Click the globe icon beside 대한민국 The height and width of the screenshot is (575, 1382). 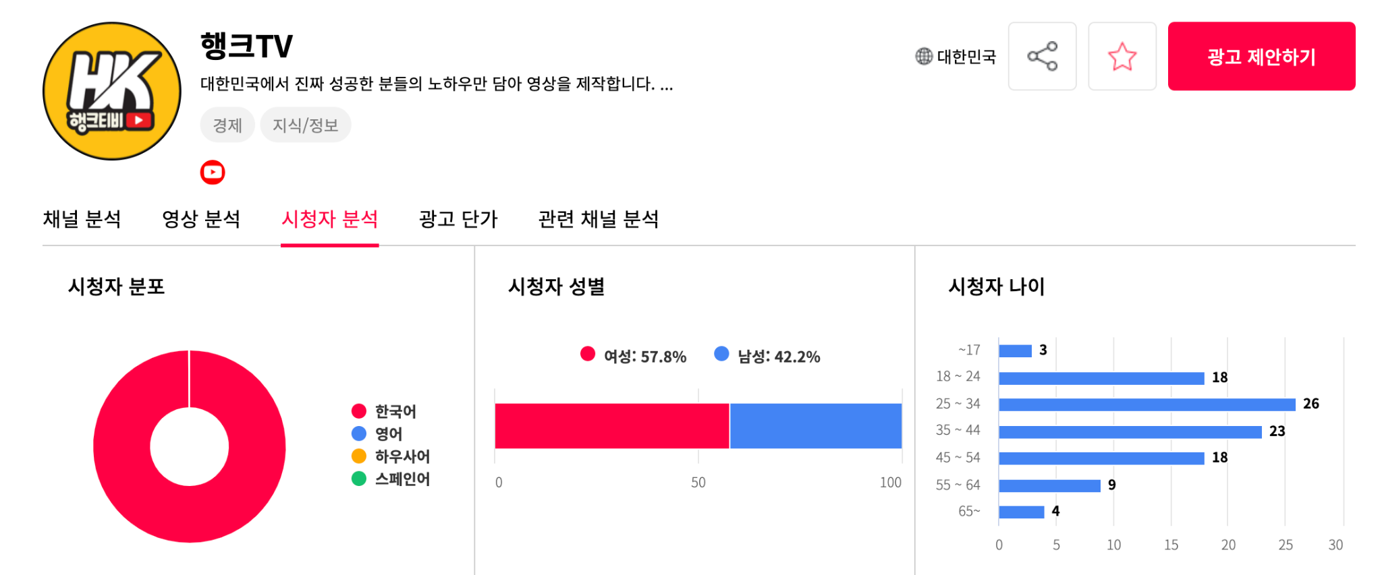pyautogui.click(x=923, y=57)
